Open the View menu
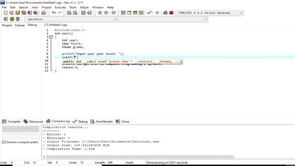Screen dimensions: 295x166 [x=35, y=7]
